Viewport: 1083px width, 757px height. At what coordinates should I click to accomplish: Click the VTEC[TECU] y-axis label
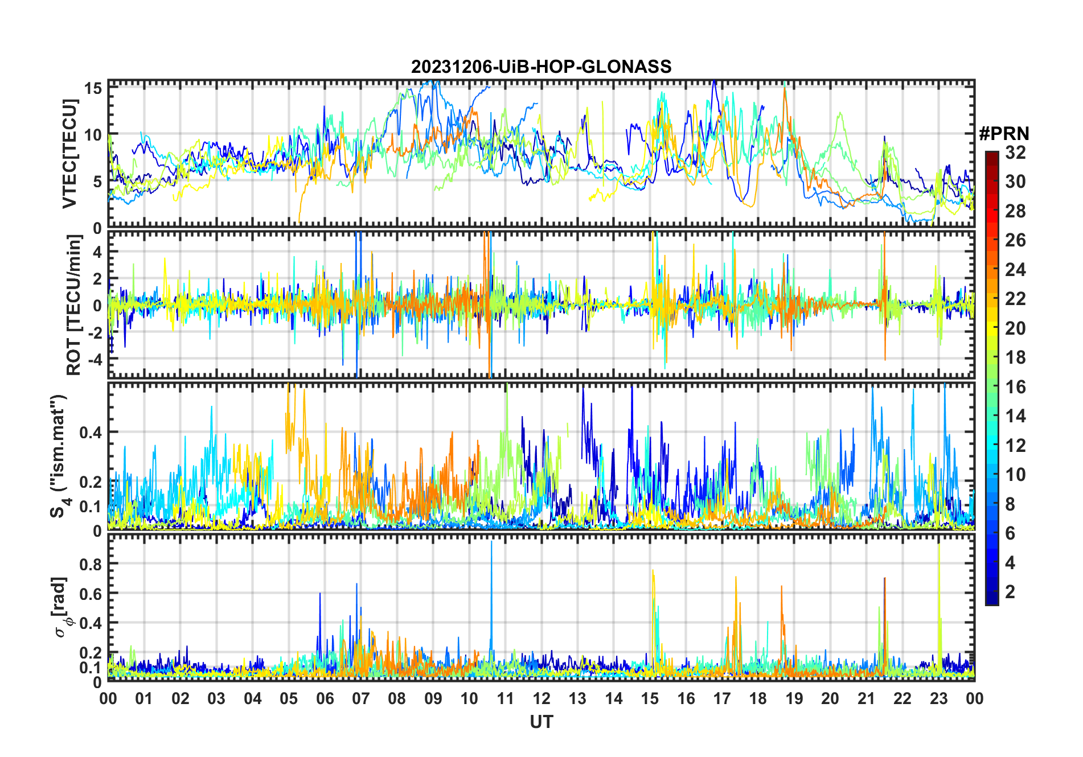pyautogui.click(x=69, y=154)
